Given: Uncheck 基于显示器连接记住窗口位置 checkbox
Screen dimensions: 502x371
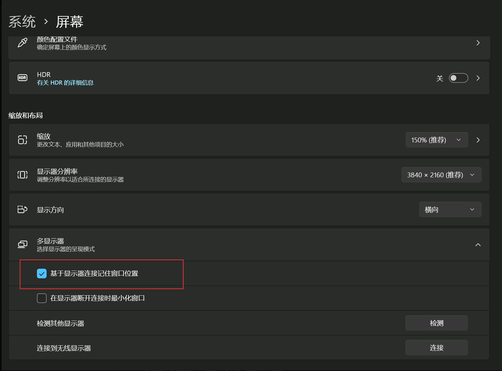Looking at the screenshot, I should (x=42, y=274).
